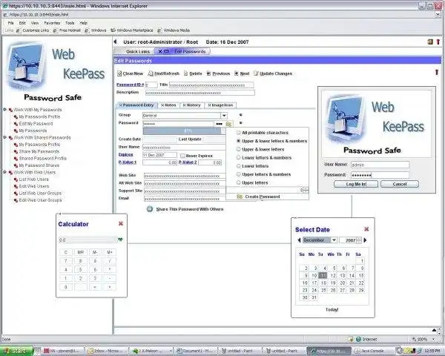Click Today! in Select Date
This screenshot has height=356, width=445.
[x=332, y=309]
